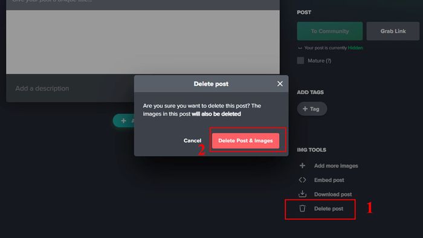This screenshot has height=238, width=423.
Task: Choose Embed post option
Action: tap(329, 180)
